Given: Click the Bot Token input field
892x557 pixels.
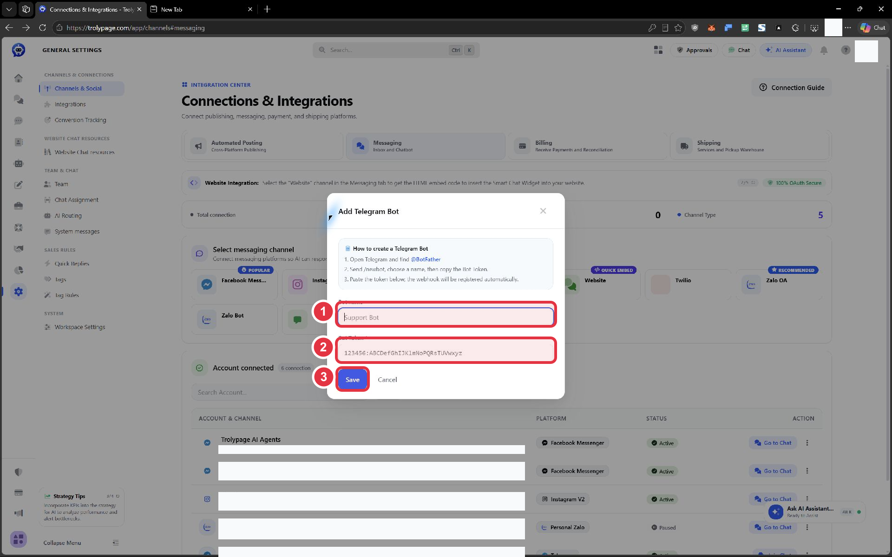Looking at the screenshot, I should [x=446, y=353].
